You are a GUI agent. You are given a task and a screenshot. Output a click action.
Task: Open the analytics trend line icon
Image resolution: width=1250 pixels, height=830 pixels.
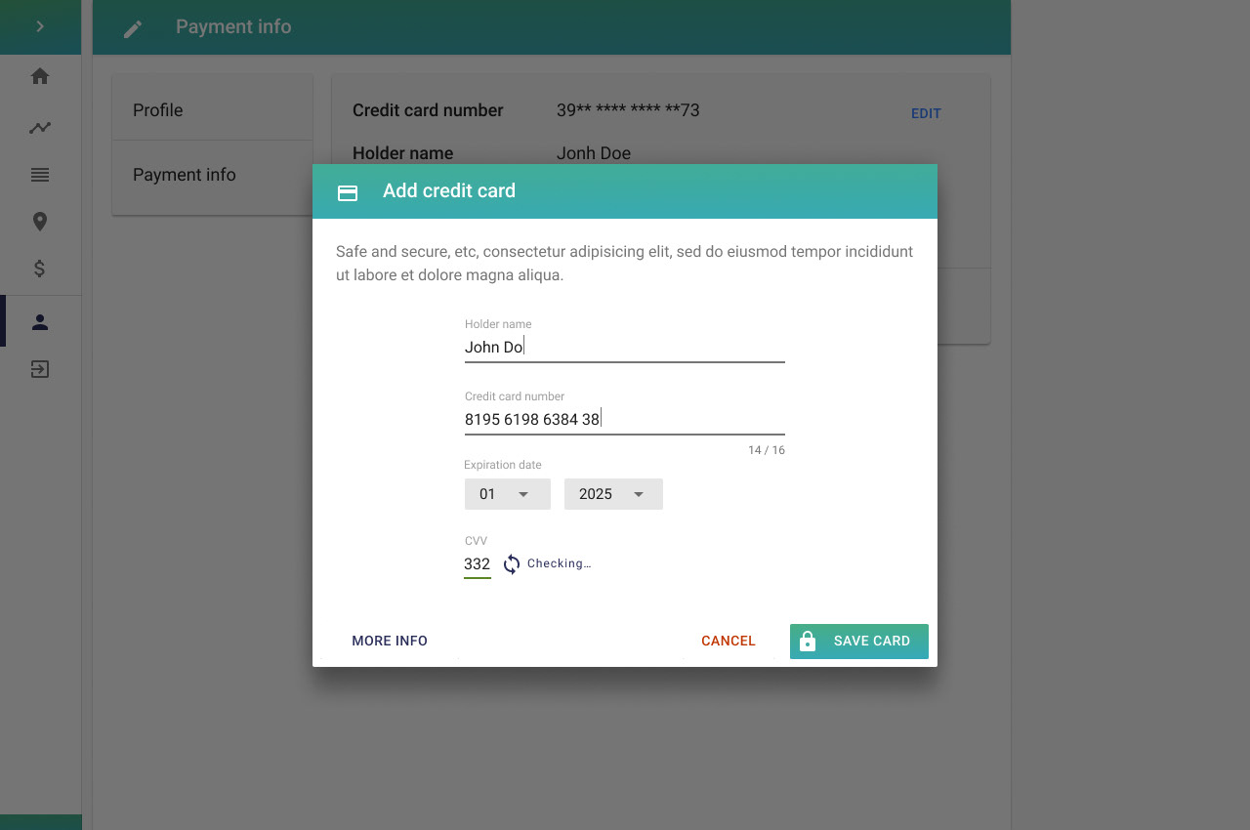pos(40,127)
